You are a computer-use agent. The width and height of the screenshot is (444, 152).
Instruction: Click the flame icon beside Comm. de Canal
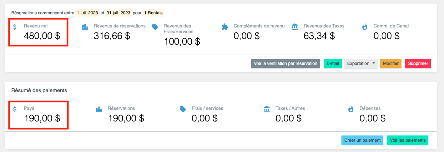[365, 27]
